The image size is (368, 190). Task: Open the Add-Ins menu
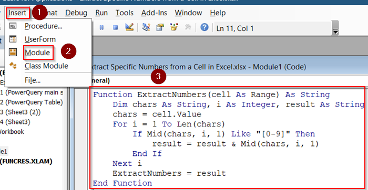pos(154,13)
